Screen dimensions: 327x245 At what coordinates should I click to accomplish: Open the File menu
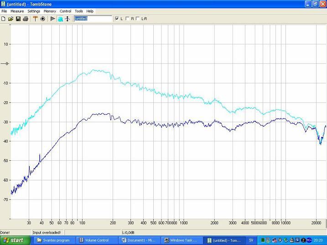click(4, 11)
